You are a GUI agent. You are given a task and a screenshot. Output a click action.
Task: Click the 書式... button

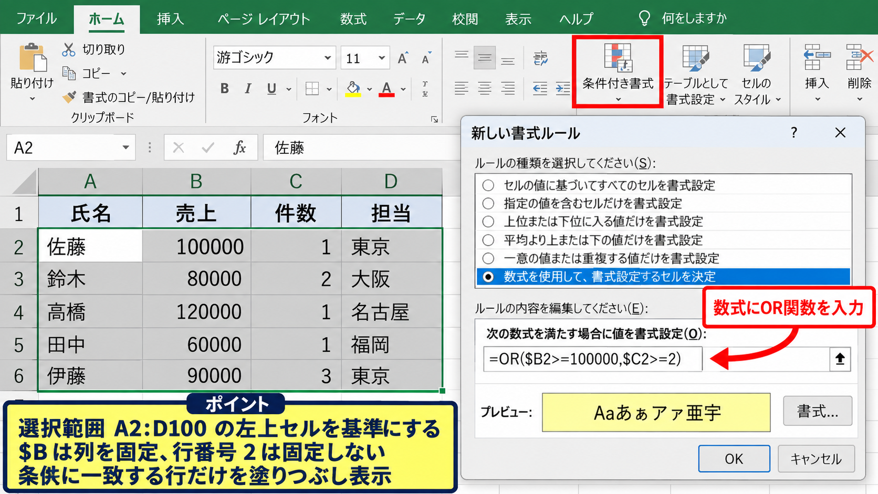818,412
